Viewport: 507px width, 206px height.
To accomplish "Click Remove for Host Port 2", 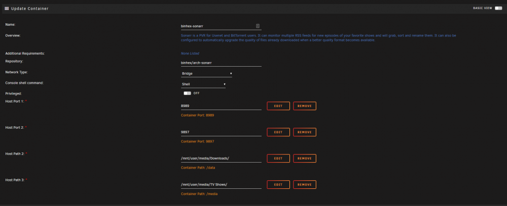I will (305, 132).
